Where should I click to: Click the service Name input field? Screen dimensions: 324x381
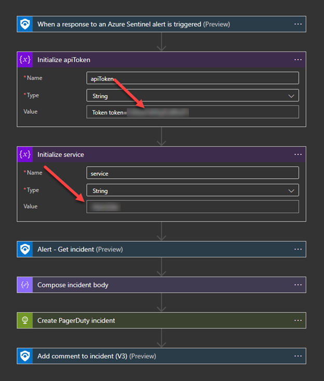coord(193,173)
